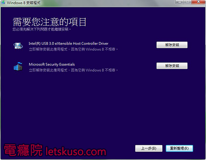Minimize the Windows 8 setup window
206x160 pixels.
(x=180, y=2)
